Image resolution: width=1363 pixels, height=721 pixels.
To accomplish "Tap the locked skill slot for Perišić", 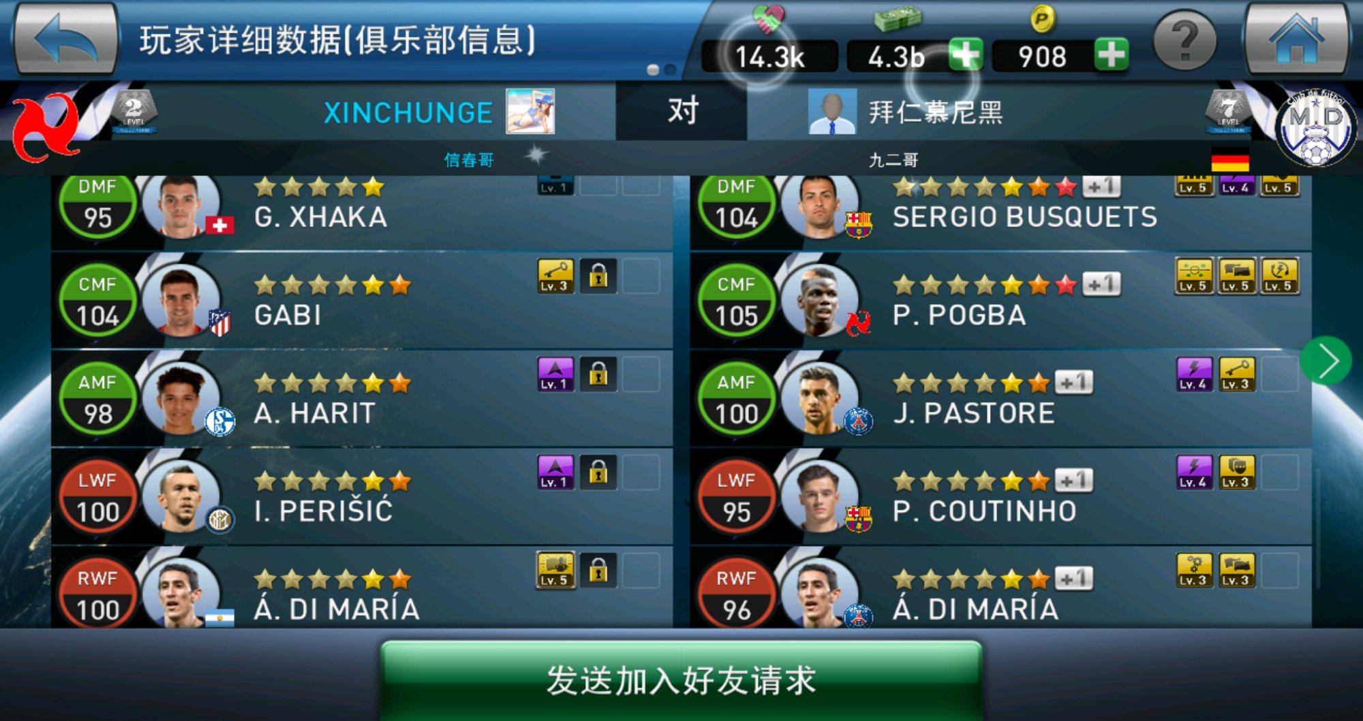I will (x=598, y=472).
